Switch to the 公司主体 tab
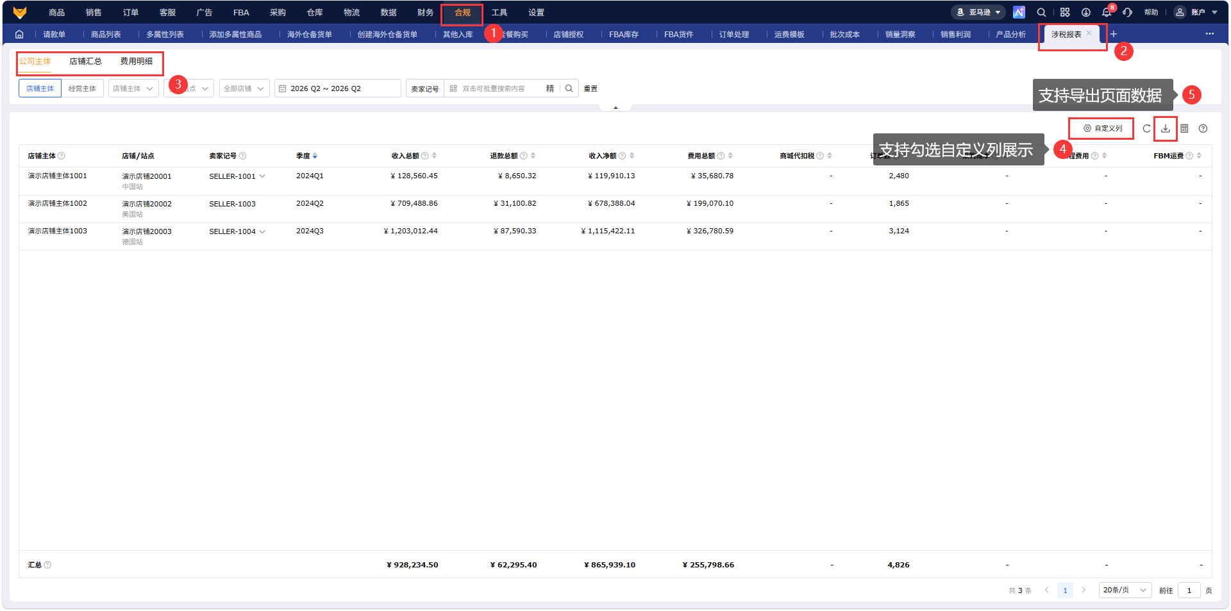 coord(35,62)
